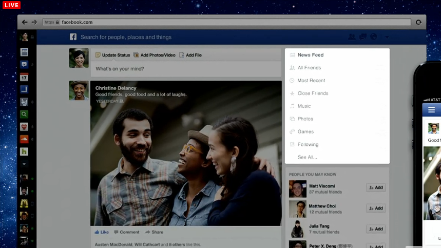Expand the account dropdown arrow in top bar
Viewport: 441px width, 248px height.
(x=387, y=37)
